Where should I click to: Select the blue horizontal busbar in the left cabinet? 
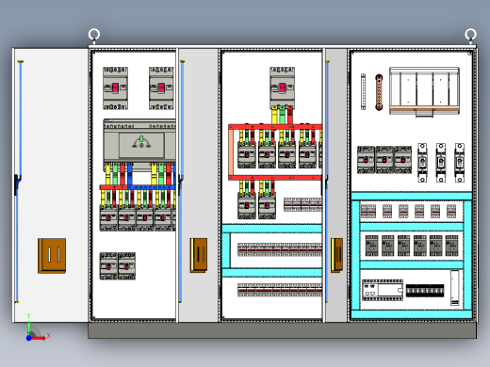[x=152, y=187]
